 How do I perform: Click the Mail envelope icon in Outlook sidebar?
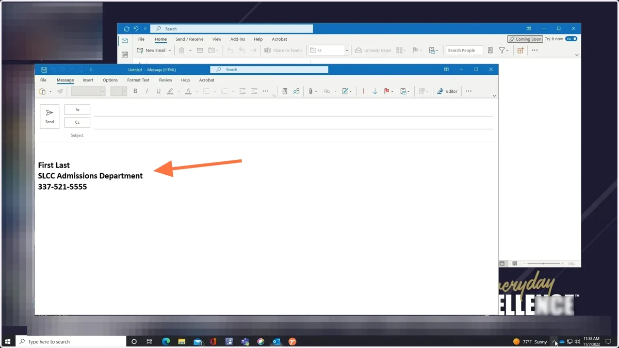coord(125,41)
